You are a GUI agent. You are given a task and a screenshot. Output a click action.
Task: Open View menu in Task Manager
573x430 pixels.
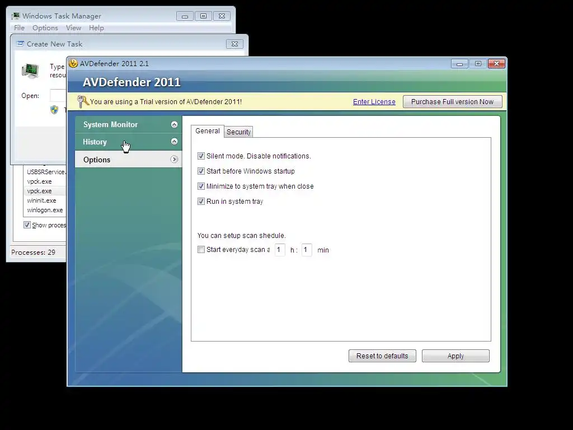click(73, 28)
